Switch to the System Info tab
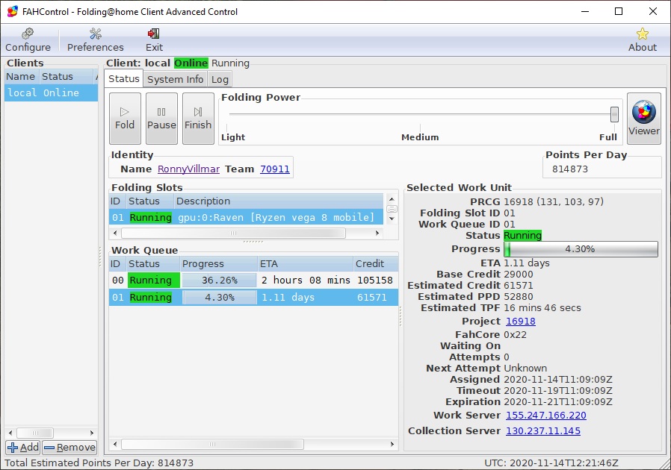Viewport: 671px width, 470px height. click(x=175, y=80)
